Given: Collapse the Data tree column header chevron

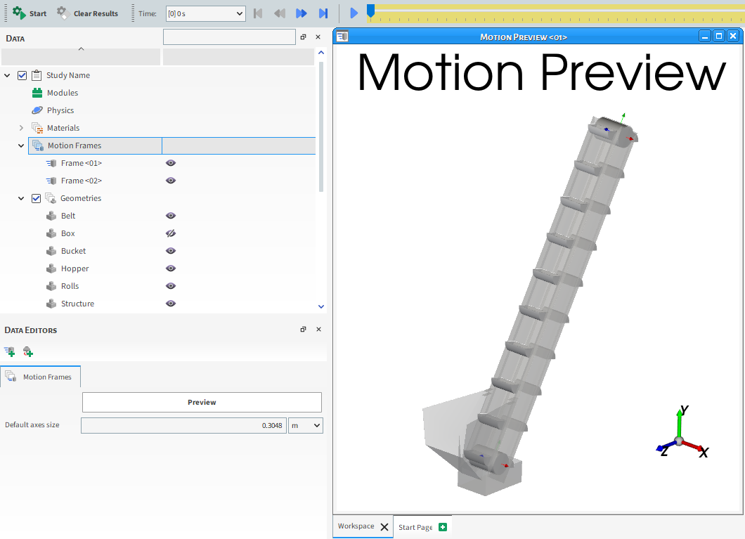Looking at the screenshot, I should pos(82,49).
